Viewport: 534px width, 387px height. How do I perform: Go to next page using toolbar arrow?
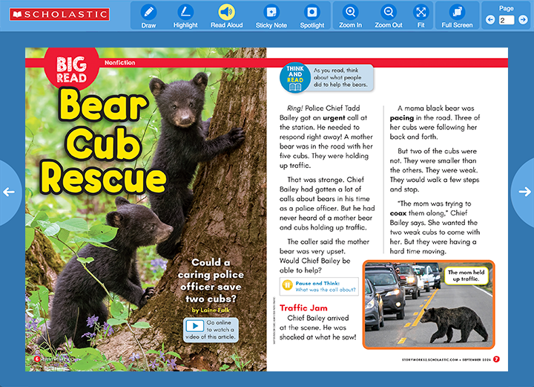tap(523, 20)
